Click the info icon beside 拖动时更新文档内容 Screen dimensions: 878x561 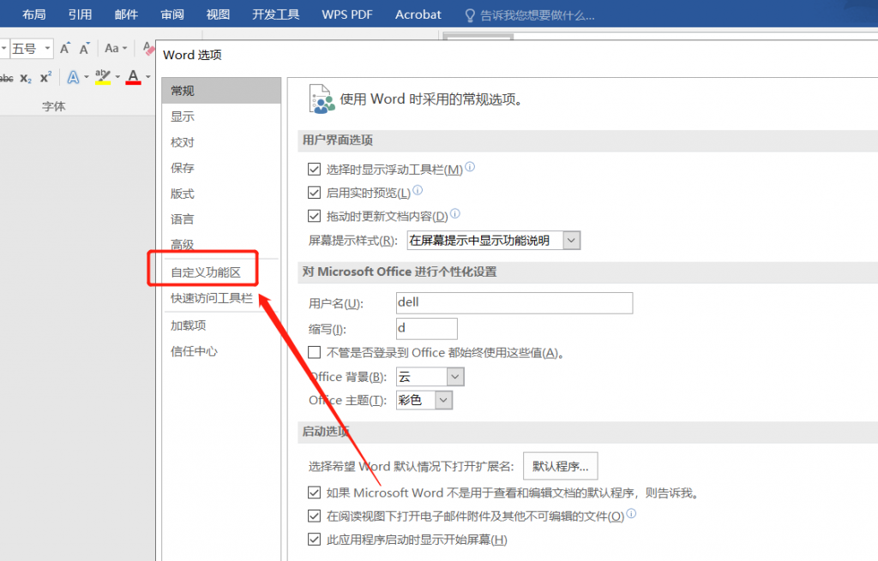(455, 213)
